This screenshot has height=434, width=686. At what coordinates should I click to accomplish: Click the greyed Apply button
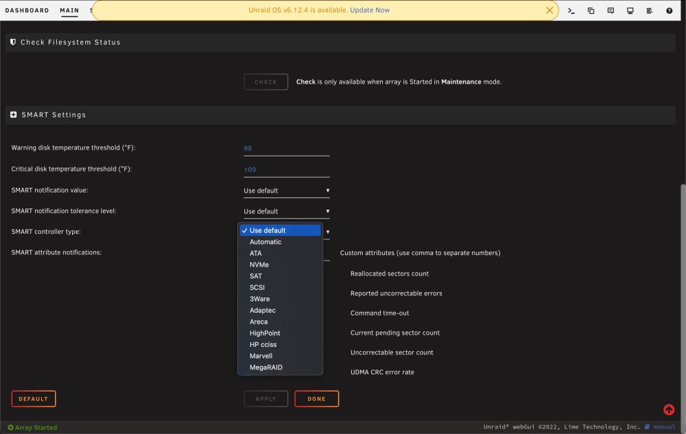click(x=265, y=398)
